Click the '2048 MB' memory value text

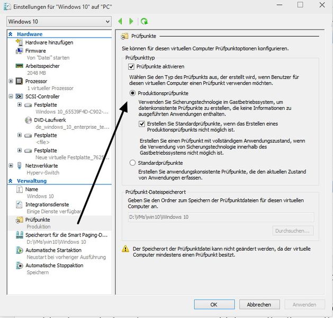pos(37,73)
